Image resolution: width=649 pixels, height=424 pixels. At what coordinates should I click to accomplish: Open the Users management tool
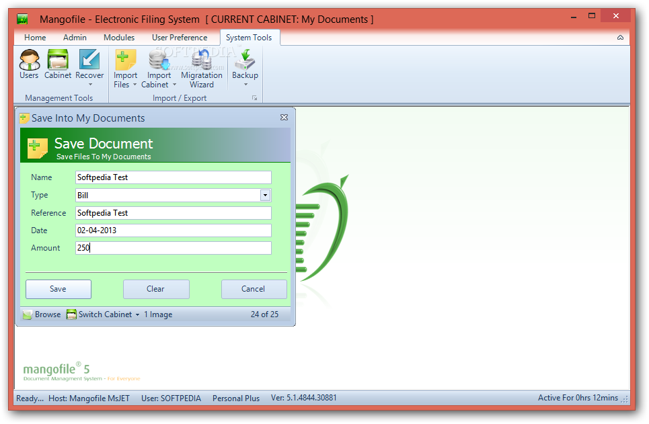pyautogui.click(x=29, y=64)
